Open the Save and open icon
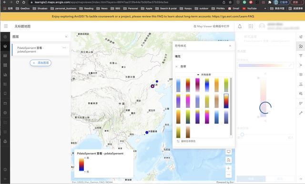The height and width of the screenshot is (184, 305). click(5, 103)
